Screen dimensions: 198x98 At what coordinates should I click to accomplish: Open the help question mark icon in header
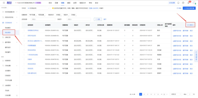pyautogui.click(x=183, y=3)
